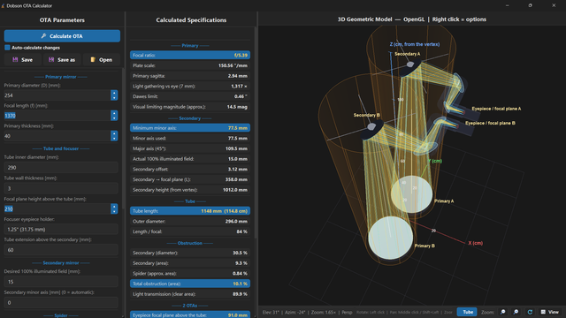
Task: Click Focal plane height field showing 210
Action: coord(57,208)
